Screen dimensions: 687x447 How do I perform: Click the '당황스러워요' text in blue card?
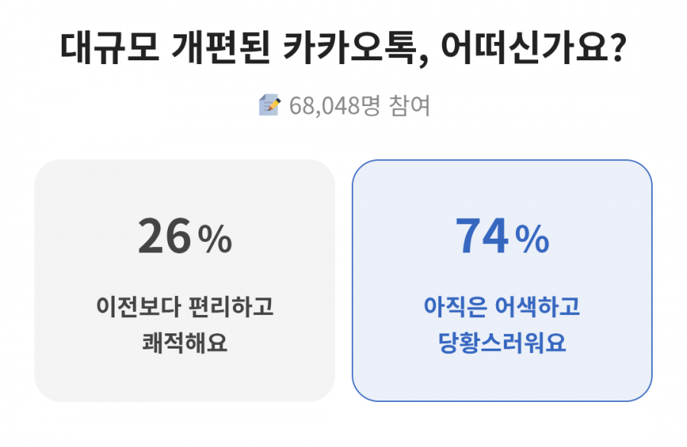(x=502, y=342)
